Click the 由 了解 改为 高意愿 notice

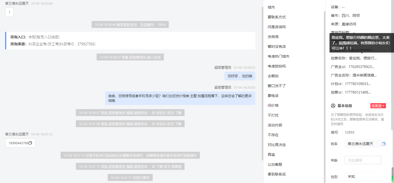[x=130, y=166]
